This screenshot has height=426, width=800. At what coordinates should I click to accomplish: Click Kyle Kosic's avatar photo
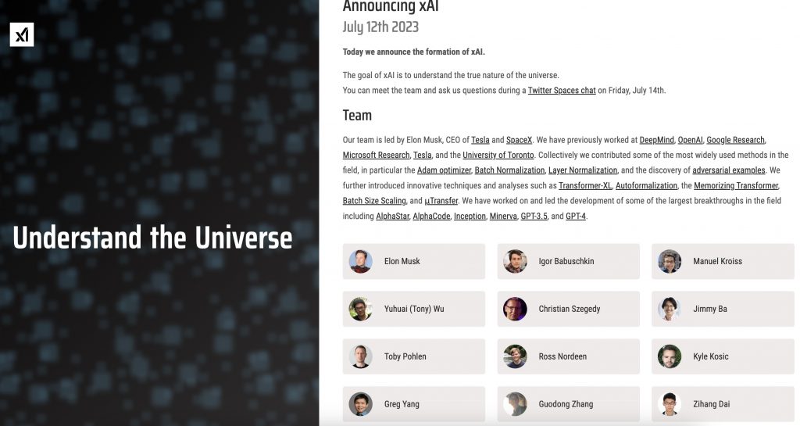pos(670,356)
